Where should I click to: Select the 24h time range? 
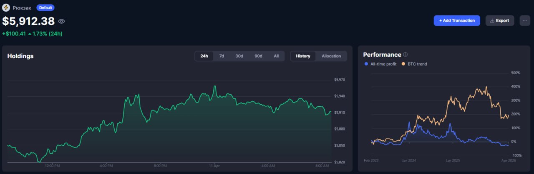[204, 56]
